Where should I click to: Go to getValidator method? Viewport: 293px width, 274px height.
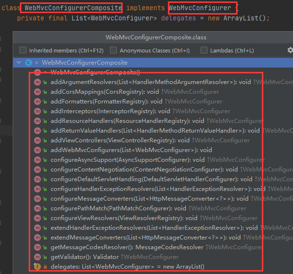tap(85, 257)
